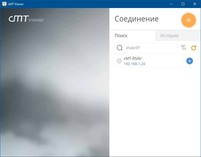The width and height of the screenshot is (201, 157).
Task: Close the cMT Viewer window
Action: click(195, 4)
